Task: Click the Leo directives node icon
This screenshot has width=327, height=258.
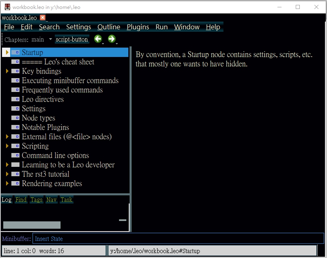Action: point(15,99)
